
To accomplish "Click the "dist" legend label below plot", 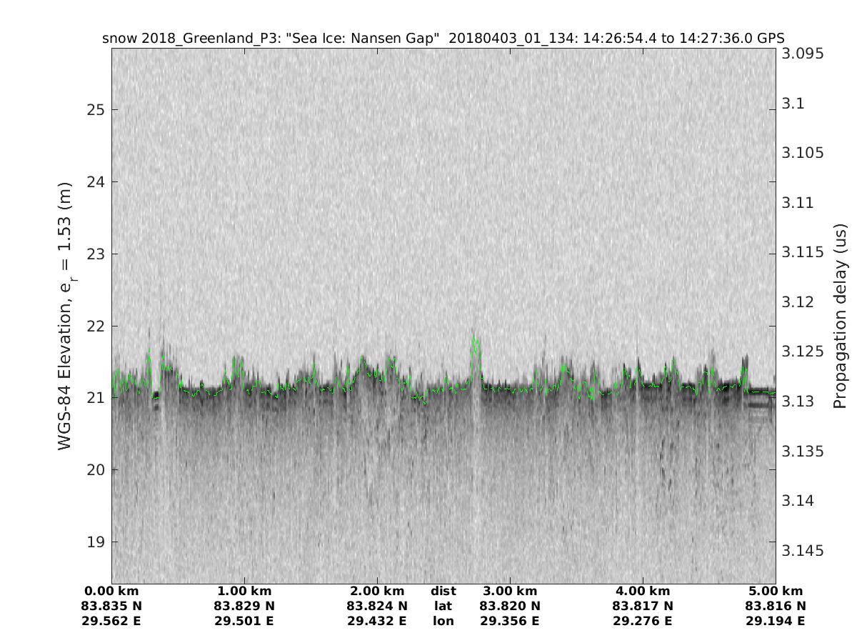I will point(443,592).
